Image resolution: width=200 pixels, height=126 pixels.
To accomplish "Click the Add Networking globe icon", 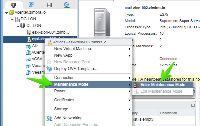I will coord(49,118).
